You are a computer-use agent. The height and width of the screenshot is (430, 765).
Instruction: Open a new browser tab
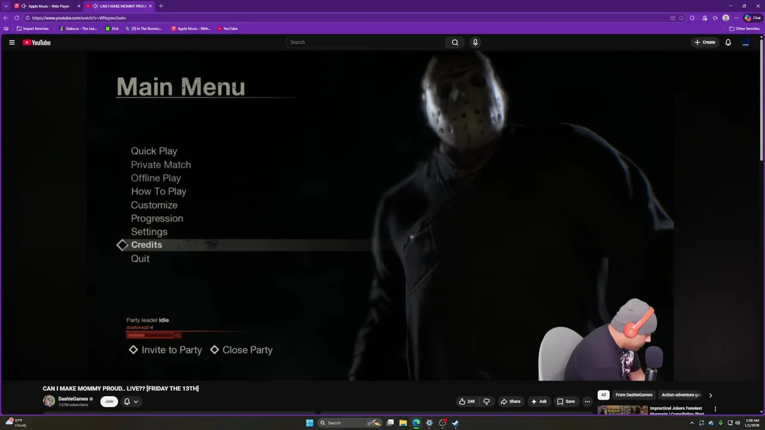tap(161, 6)
